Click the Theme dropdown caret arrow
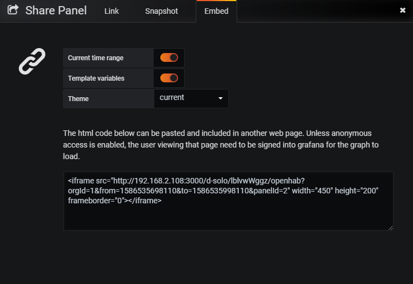The width and height of the screenshot is (413, 284). [x=221, y=98]
